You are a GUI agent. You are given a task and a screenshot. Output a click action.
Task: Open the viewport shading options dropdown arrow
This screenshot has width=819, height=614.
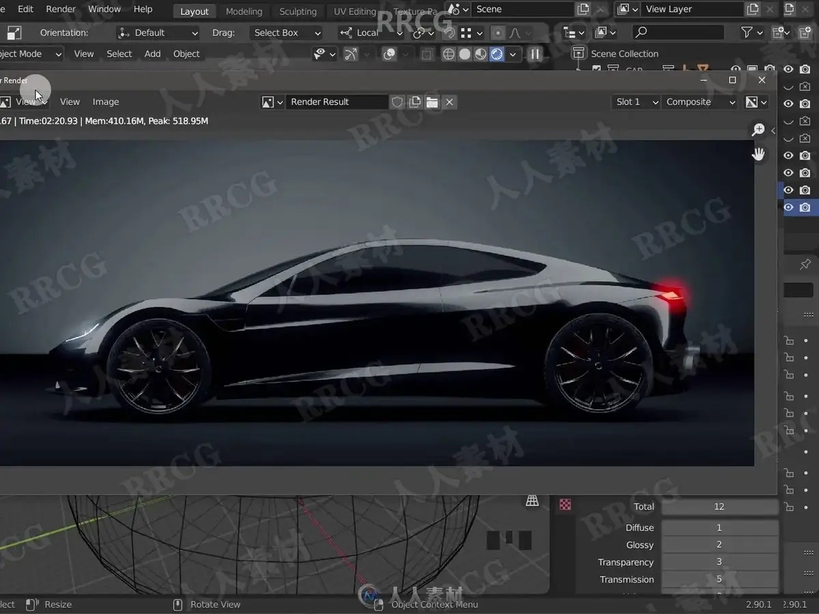pyautogui.click(x=513, y=54)
